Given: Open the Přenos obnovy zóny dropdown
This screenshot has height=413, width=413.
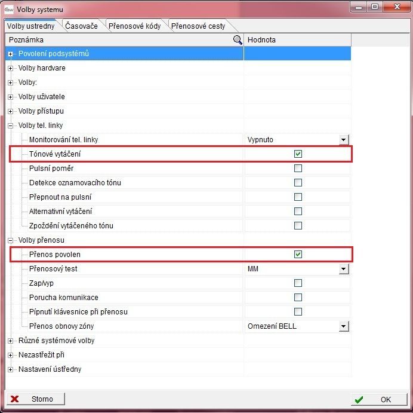Looking at the screenshot, I should [x=343, y=326].
